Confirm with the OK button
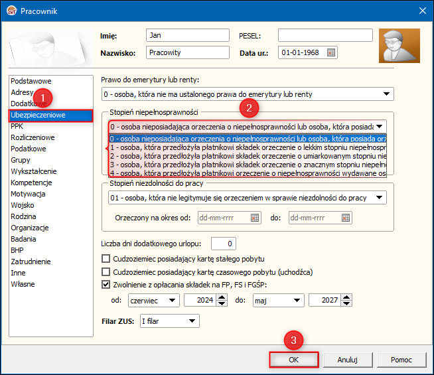Viewport: 434px width, 375px height. pos(294,360)
